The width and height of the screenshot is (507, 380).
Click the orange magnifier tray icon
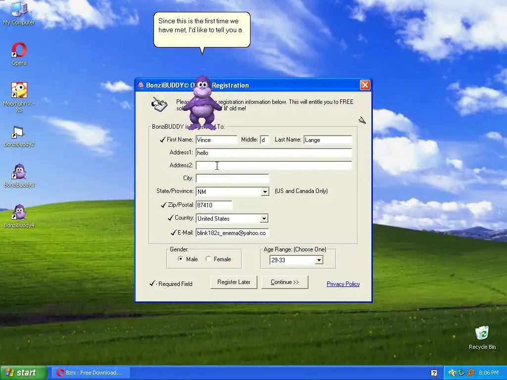[x=470, y=373]
